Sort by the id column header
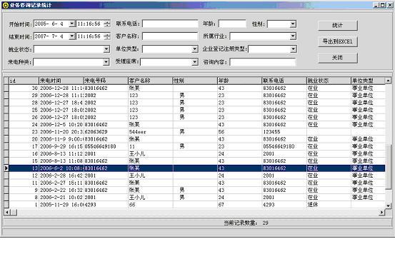This screenshot has width=395, height=274. pos(24,81)
